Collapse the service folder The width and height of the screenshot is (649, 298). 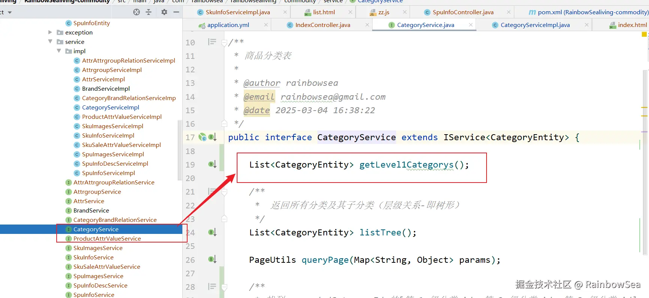click(x=50, y=42)
